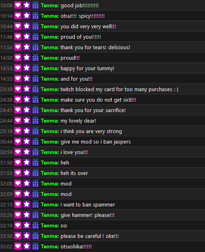Select the message 'make sure you do not get sick'
The image size is (205, 252).
coord(98,100)
